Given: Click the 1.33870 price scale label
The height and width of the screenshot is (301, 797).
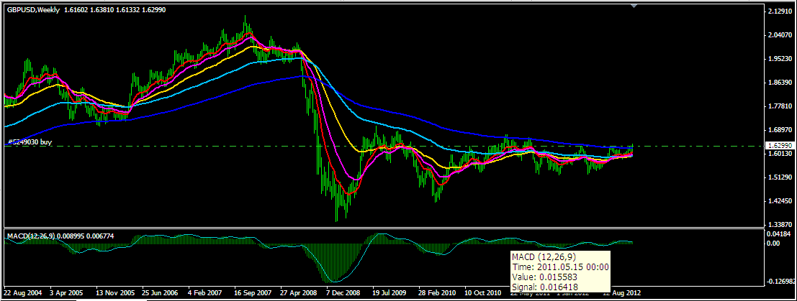Looking at the screenshot, I should click(780, 224).
